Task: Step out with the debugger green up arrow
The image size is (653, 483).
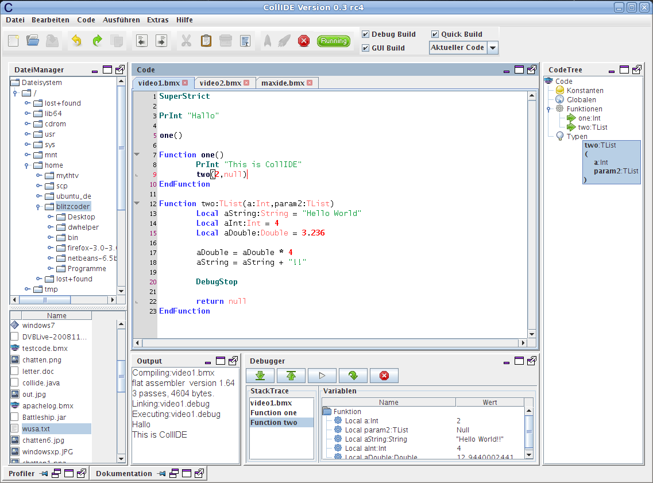Action: (291, 376)
